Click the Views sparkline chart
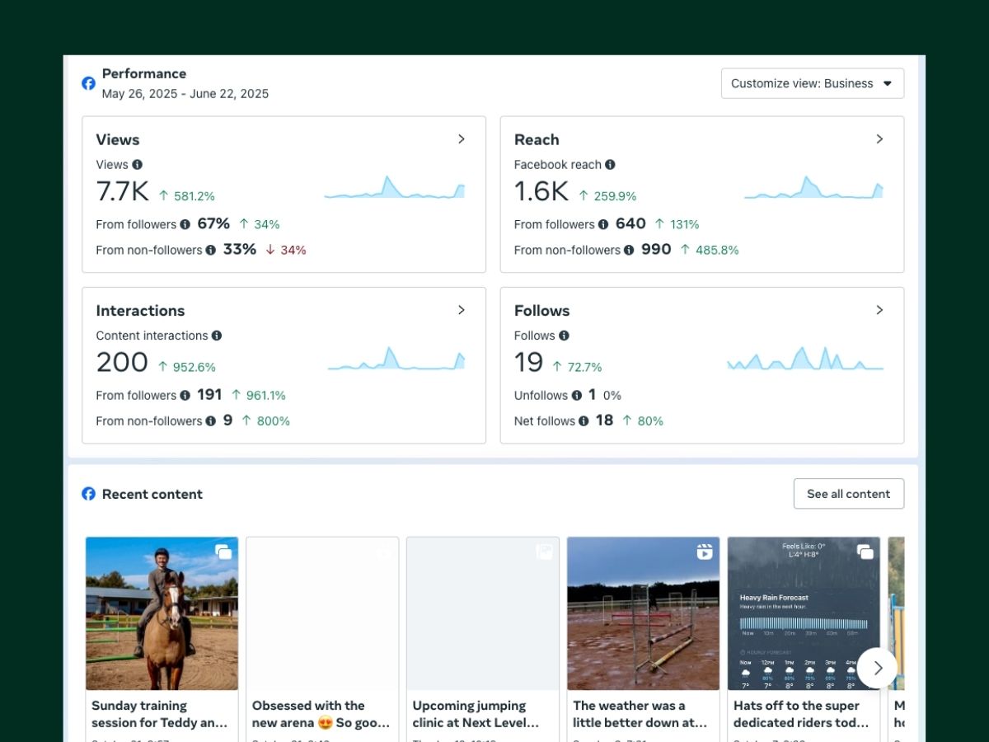The width and height of the screenshot is (989, 742). [x=395, y=188]
